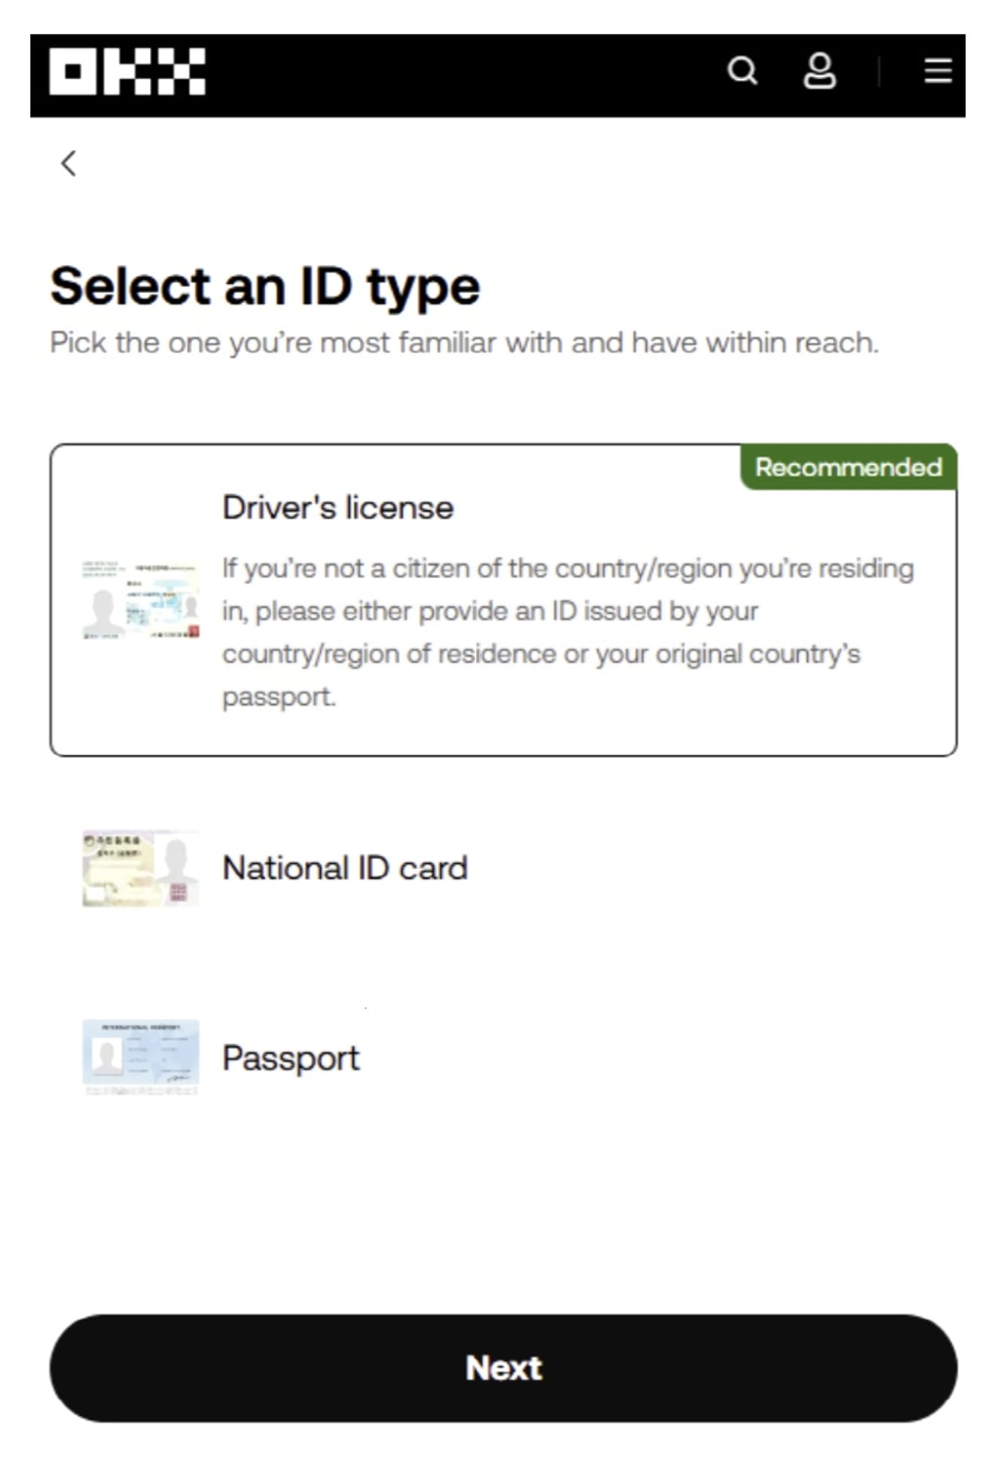Click the passport sample image
Screen dimensions: 994x1468
click(x=141, y=1057)
